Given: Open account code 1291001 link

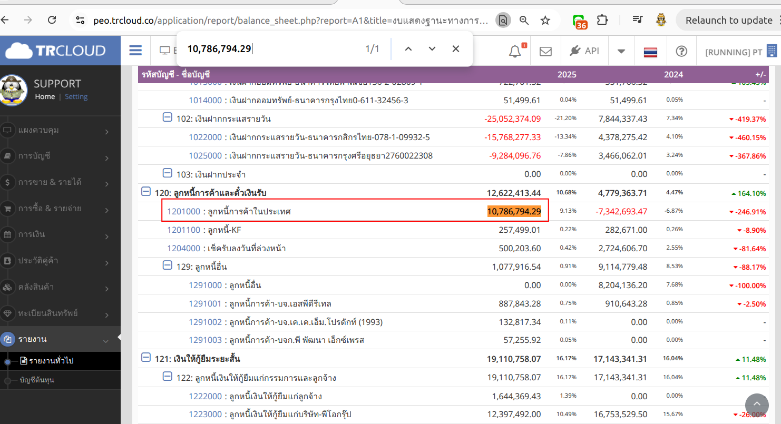Looking at the screenshot, I should pyautogui.click(x=206, y=304).
